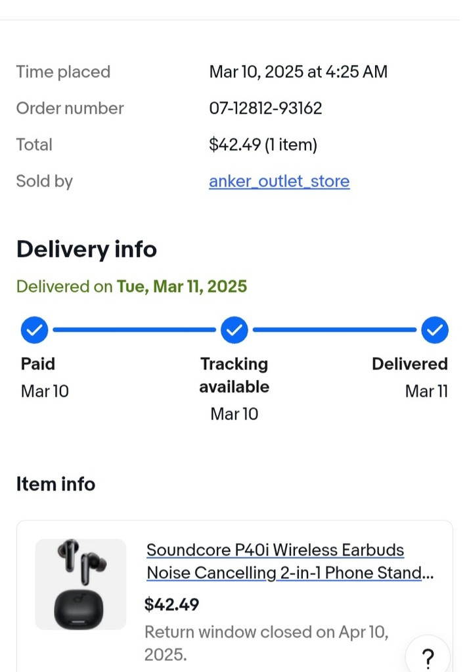Click the Mar 11 date under Delivered
Screen dimensions: 469x672
click(x=426, y=391)
